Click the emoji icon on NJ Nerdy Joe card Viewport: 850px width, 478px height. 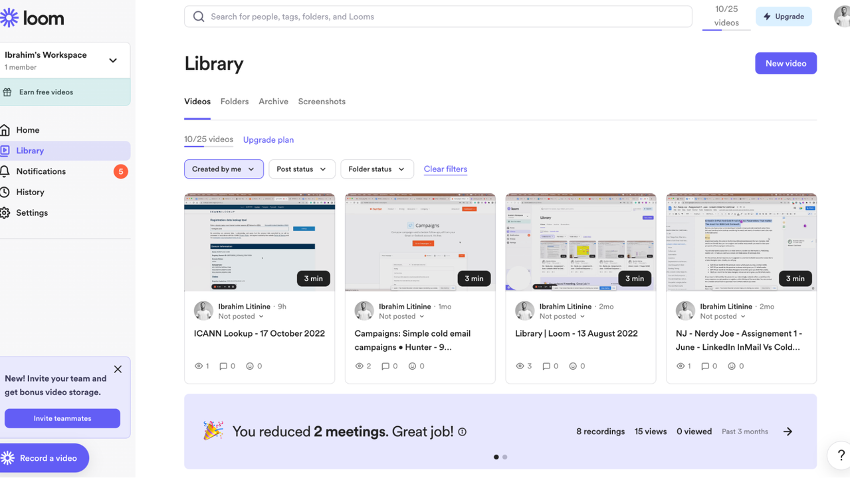coord(732,366)
